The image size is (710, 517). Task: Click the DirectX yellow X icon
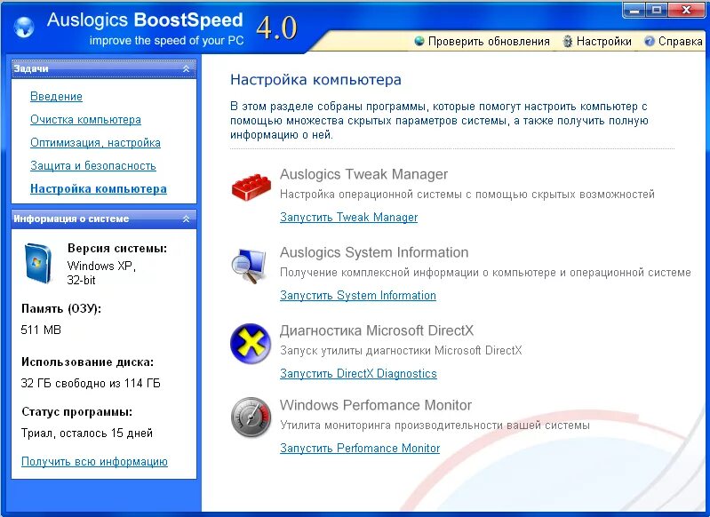click(251, 344)
